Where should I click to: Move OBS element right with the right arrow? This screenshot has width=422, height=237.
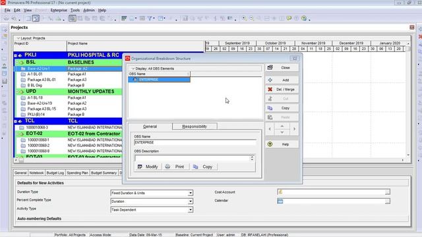click(294, 129)
